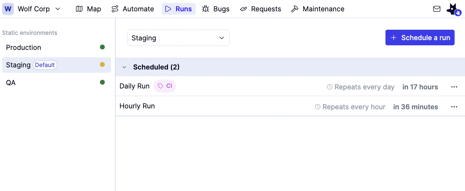This screenshot has height=191, width=465.
Task: Click the yellow status dot beside Staging
Action: click(x=102, y=65)
